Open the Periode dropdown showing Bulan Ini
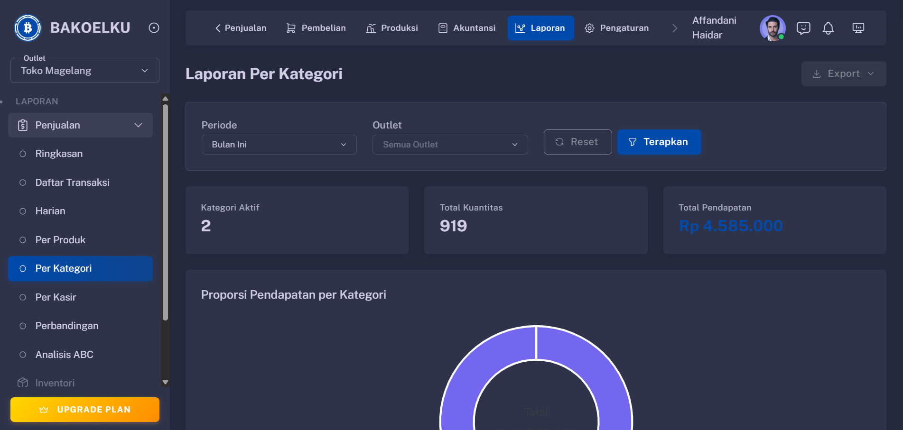This screenshot has height=430, width=903. [x=279, y=145]
